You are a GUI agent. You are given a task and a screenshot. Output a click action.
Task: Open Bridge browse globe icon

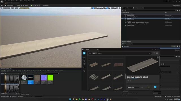point(84,61)
